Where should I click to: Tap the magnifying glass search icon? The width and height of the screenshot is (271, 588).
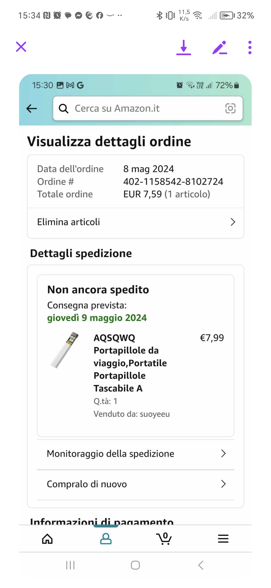click(x=63, y=109)
